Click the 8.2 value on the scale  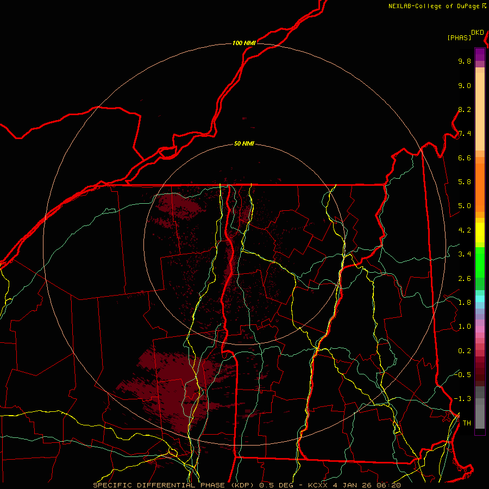(x=465, y=110)
